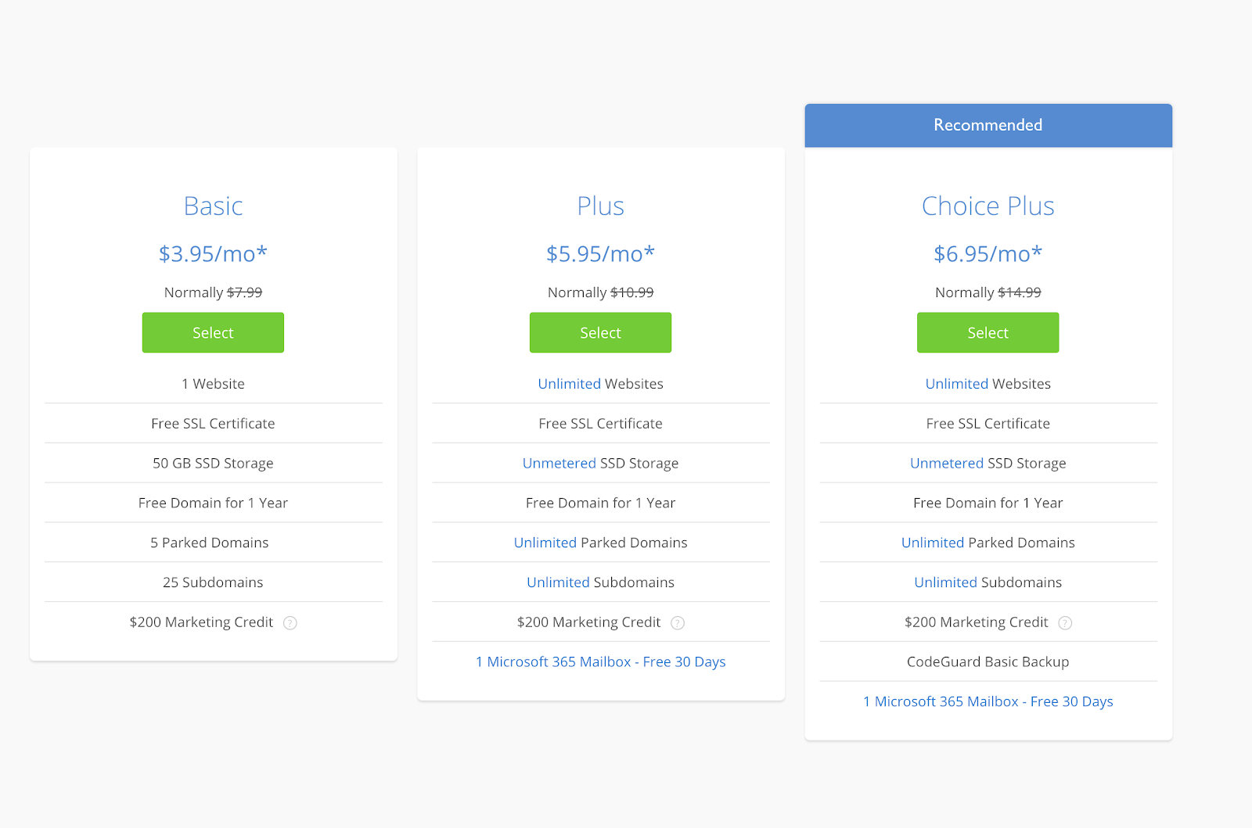Open Unlimited Parked Domains link in Plus
The width and height of the screenshot is (1252, 828).
tap(545, 542)
